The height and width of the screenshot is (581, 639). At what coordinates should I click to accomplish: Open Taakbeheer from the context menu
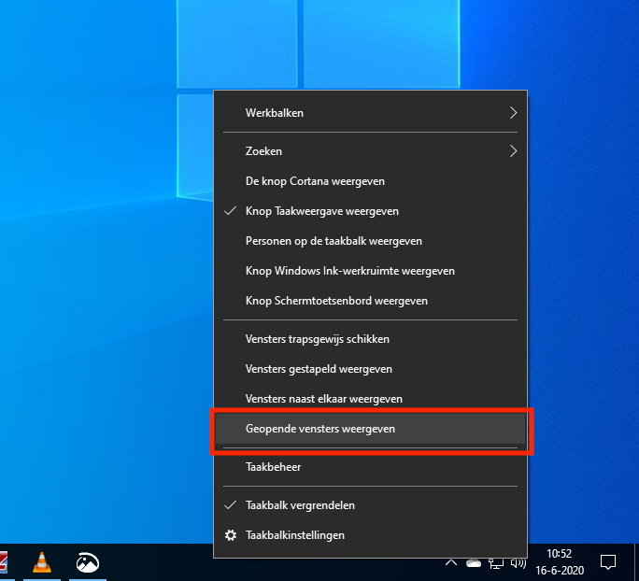[x=273, y=466]
